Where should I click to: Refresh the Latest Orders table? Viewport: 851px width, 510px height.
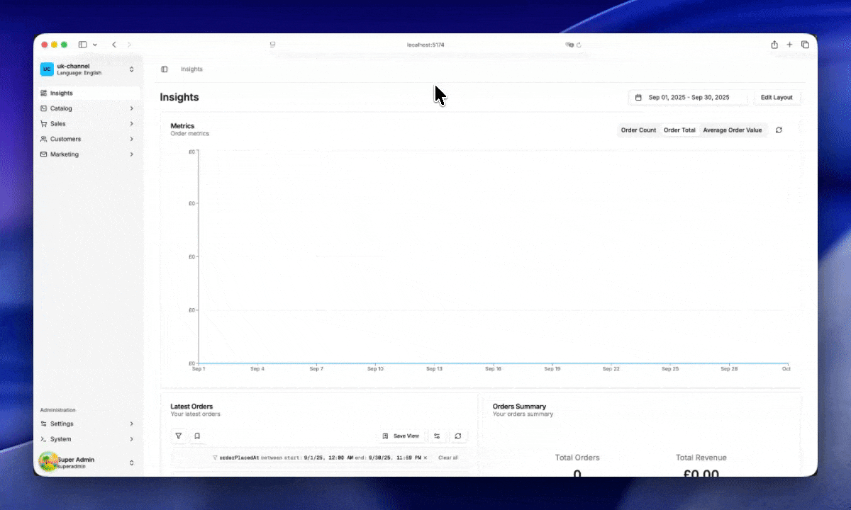458,436
